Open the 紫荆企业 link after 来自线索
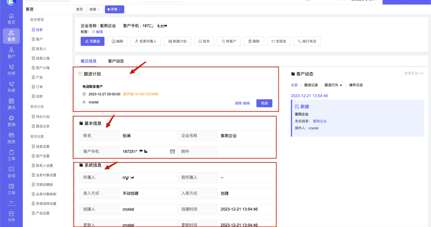431x227 pixels. point(320,121)
